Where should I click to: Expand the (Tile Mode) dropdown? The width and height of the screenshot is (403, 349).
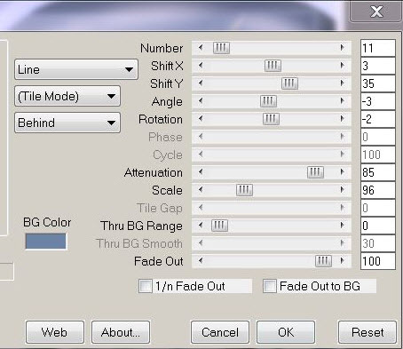(67, 96)
